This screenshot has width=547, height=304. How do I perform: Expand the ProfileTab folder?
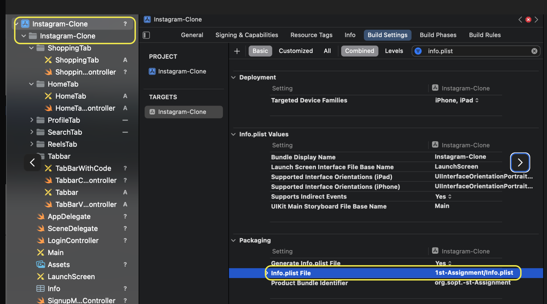pos(31,120)
